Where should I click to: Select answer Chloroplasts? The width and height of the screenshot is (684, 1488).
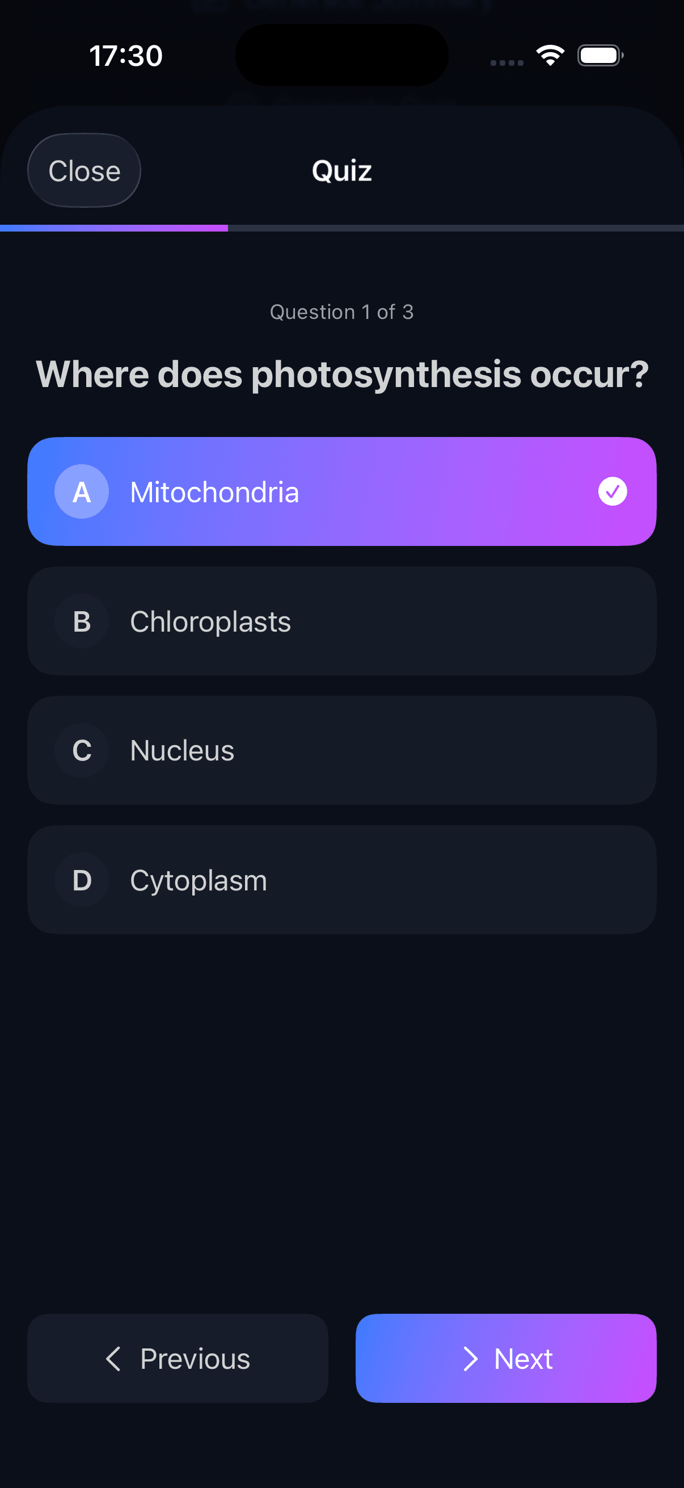click(x=341, y=621)
